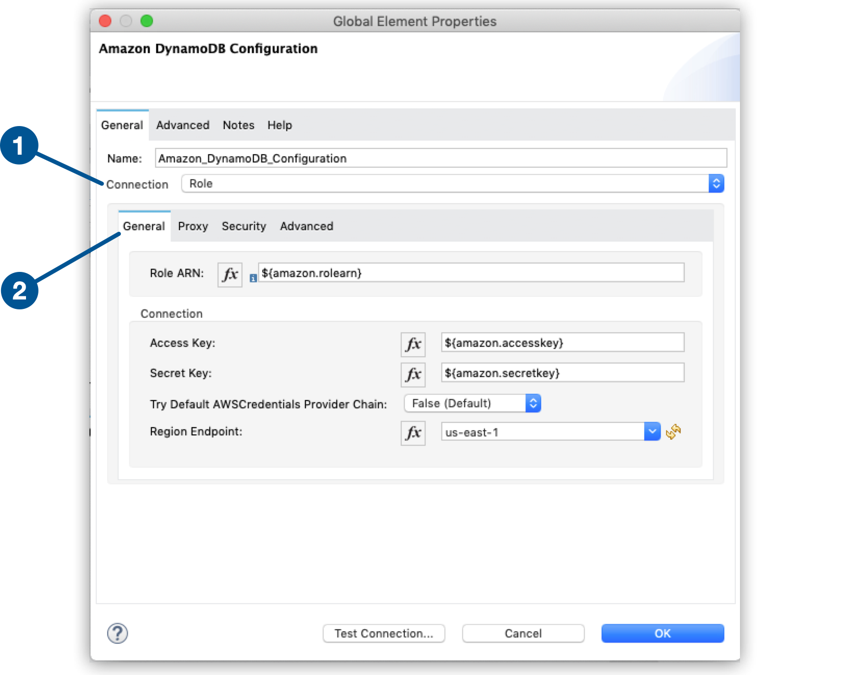Viewport: 843px width, 675px height.
Task: Click the fx button next to Secret Key
Action: tap(413, 374)
